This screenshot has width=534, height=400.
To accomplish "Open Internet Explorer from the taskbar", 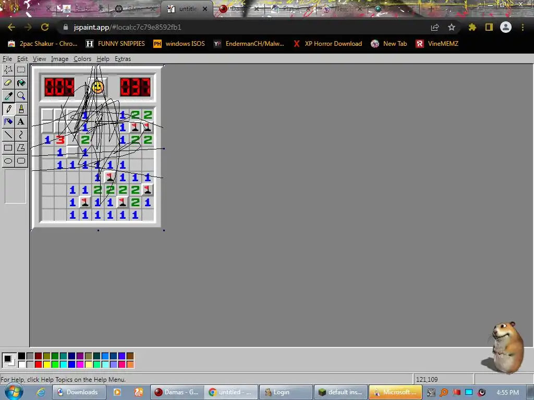I will 41,392.
